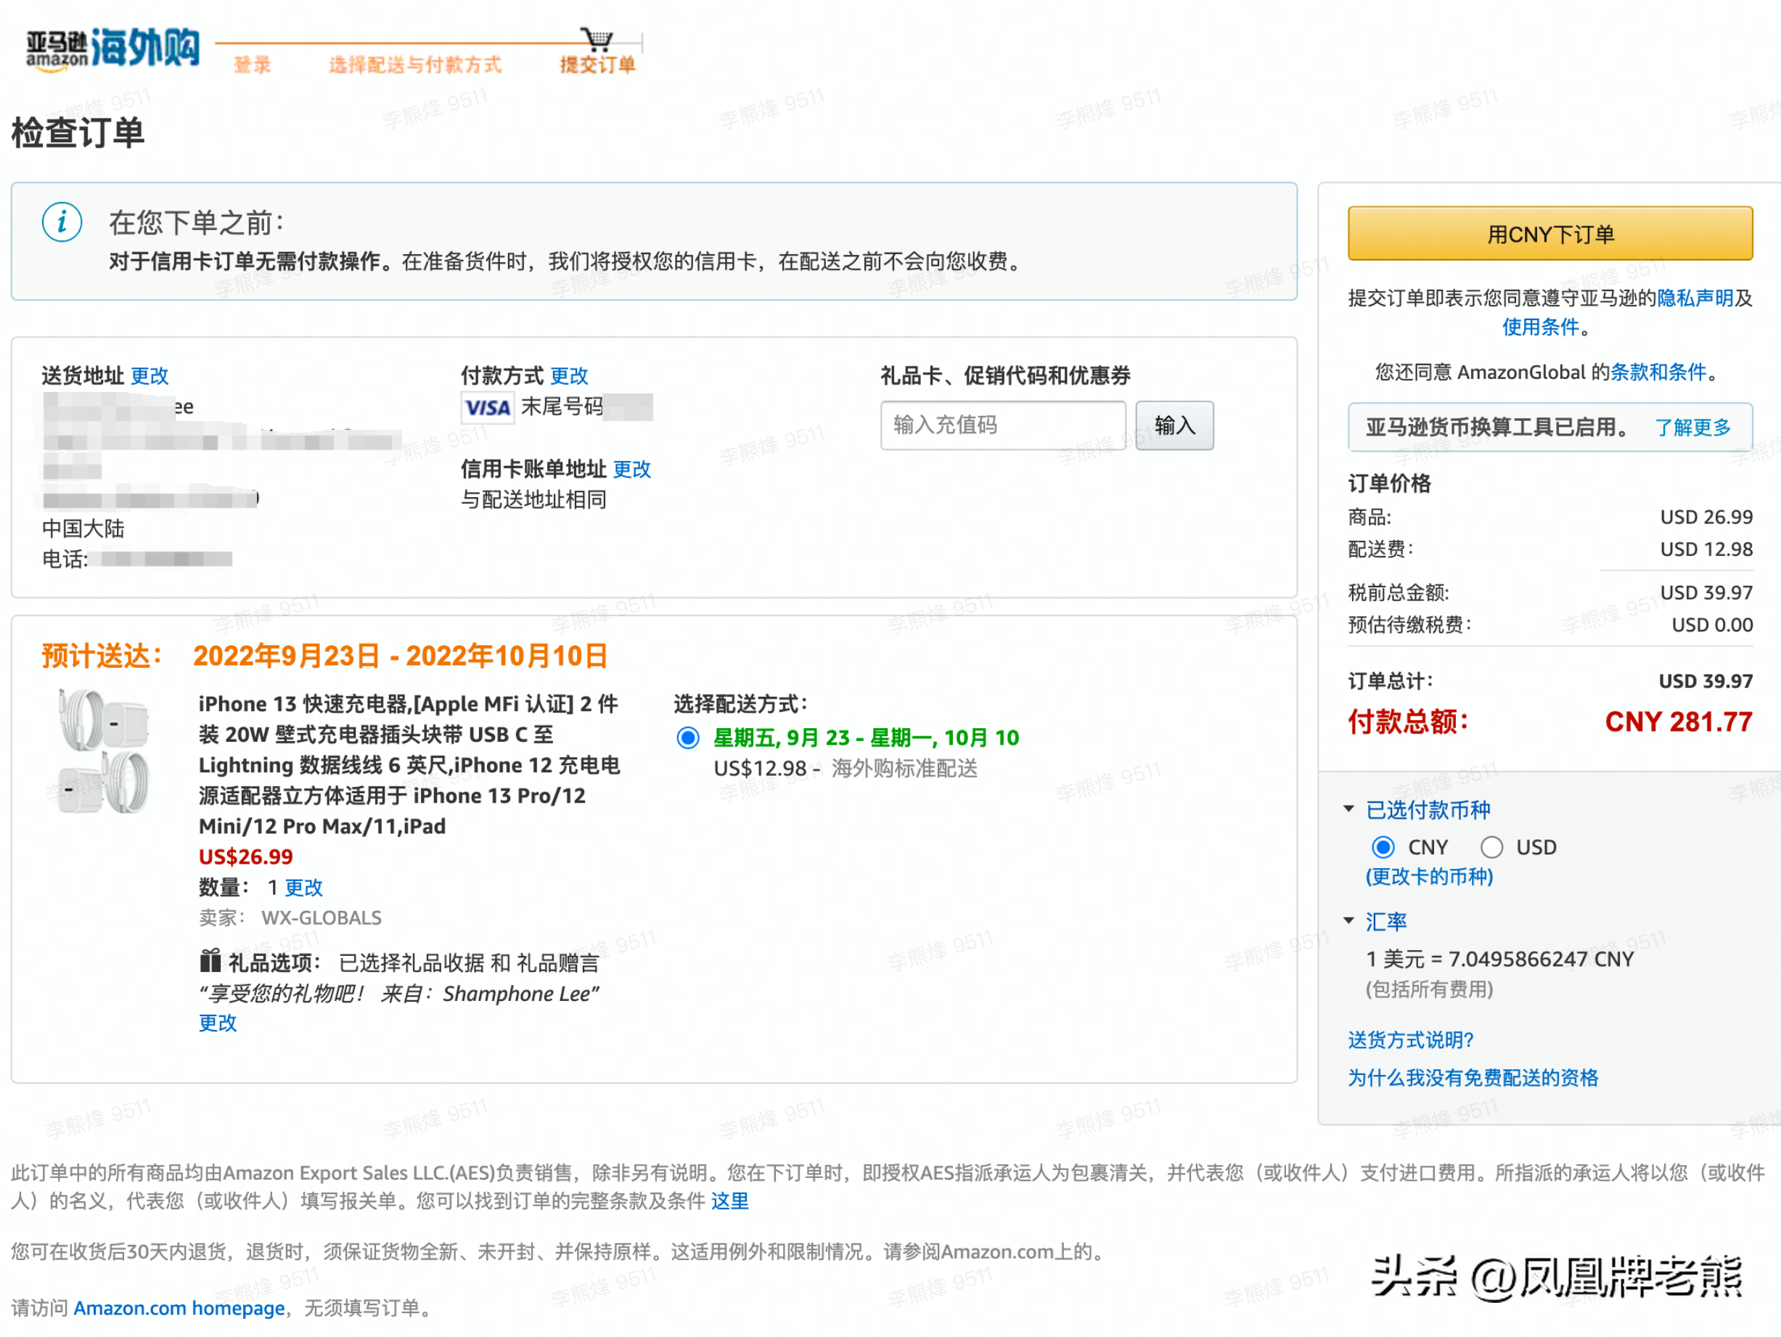Viewport: 1781px width, 1337px height.
Task: Click the gift box icon beside 礼品选项
Action: point(210,962)
